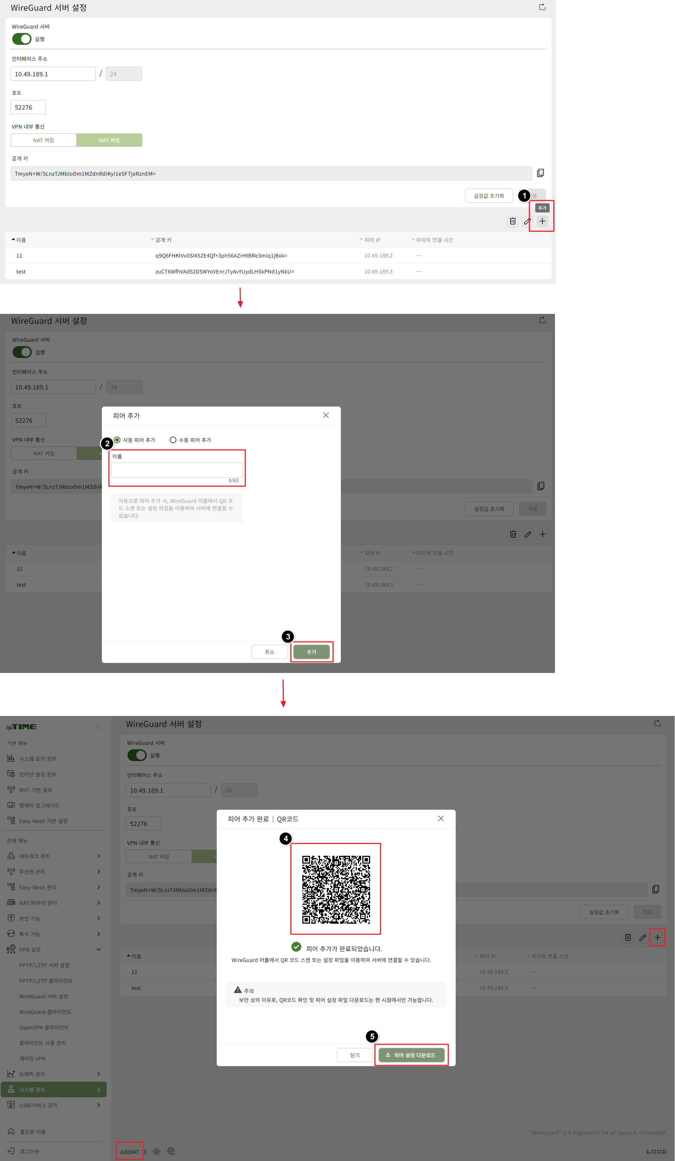Click the 피어 설정 다운로드 button
Viewport: 675px width, 1161px height.
coord(411,1055)
